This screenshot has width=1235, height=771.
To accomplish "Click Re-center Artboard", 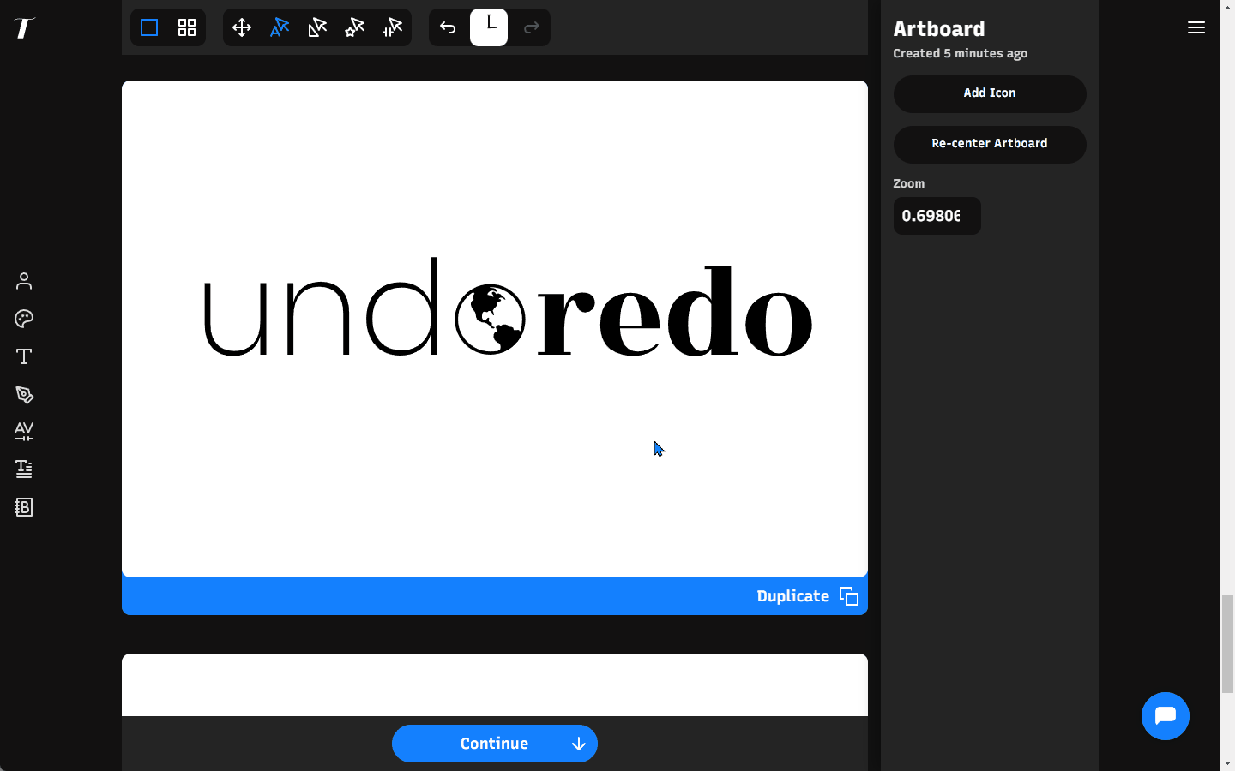I will 990,144.
